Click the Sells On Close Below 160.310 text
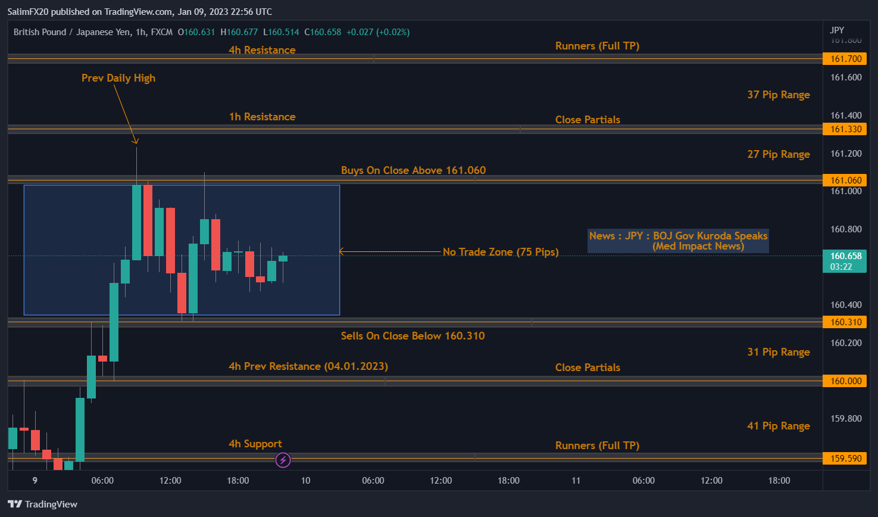Image resolution: width=878 pixels, height=517 pixels. 413,336
